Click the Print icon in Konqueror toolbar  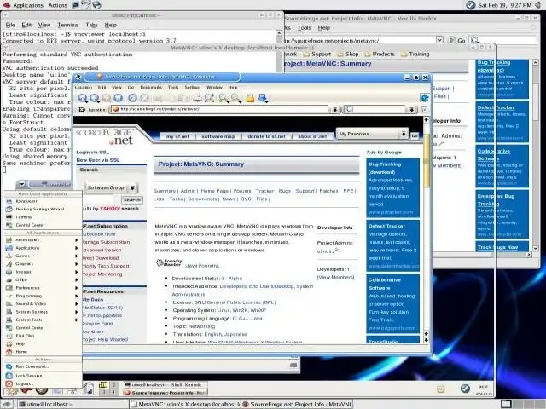pos(197,99)
